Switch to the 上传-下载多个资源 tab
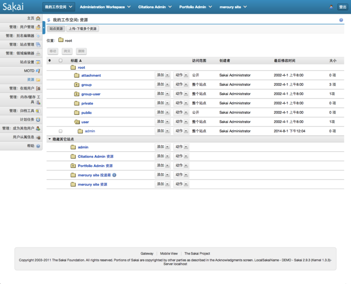The image size is (351, 284). tap(82, 28)
